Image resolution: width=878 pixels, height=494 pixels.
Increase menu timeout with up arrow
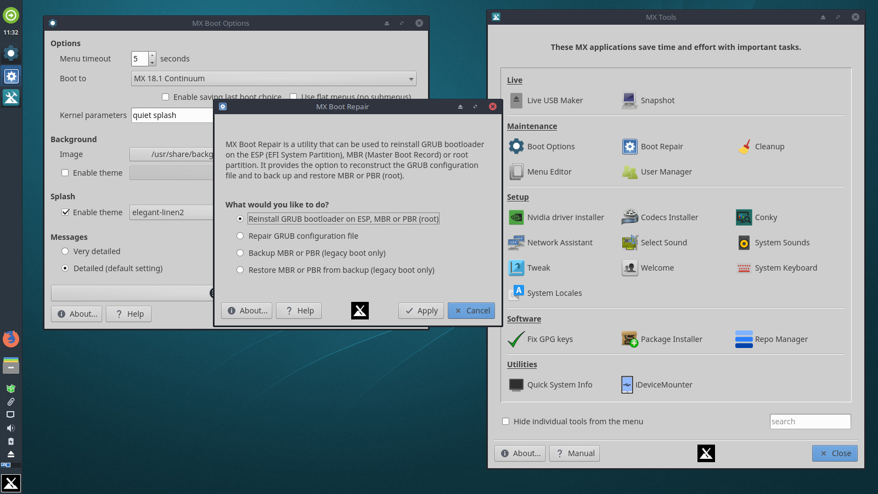click(x=152, y=55)
